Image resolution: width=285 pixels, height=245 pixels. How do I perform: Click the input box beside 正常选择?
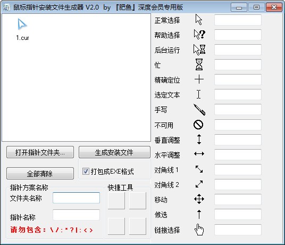coord(238,20)
